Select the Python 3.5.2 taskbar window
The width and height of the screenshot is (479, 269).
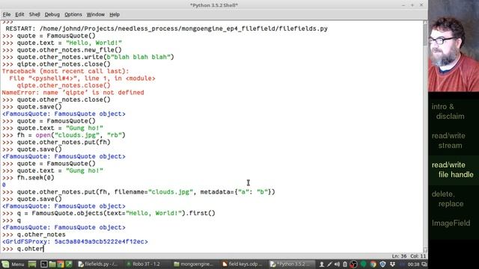point(291,264)
